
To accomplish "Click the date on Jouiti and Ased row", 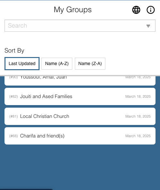I will coord(138,96).
